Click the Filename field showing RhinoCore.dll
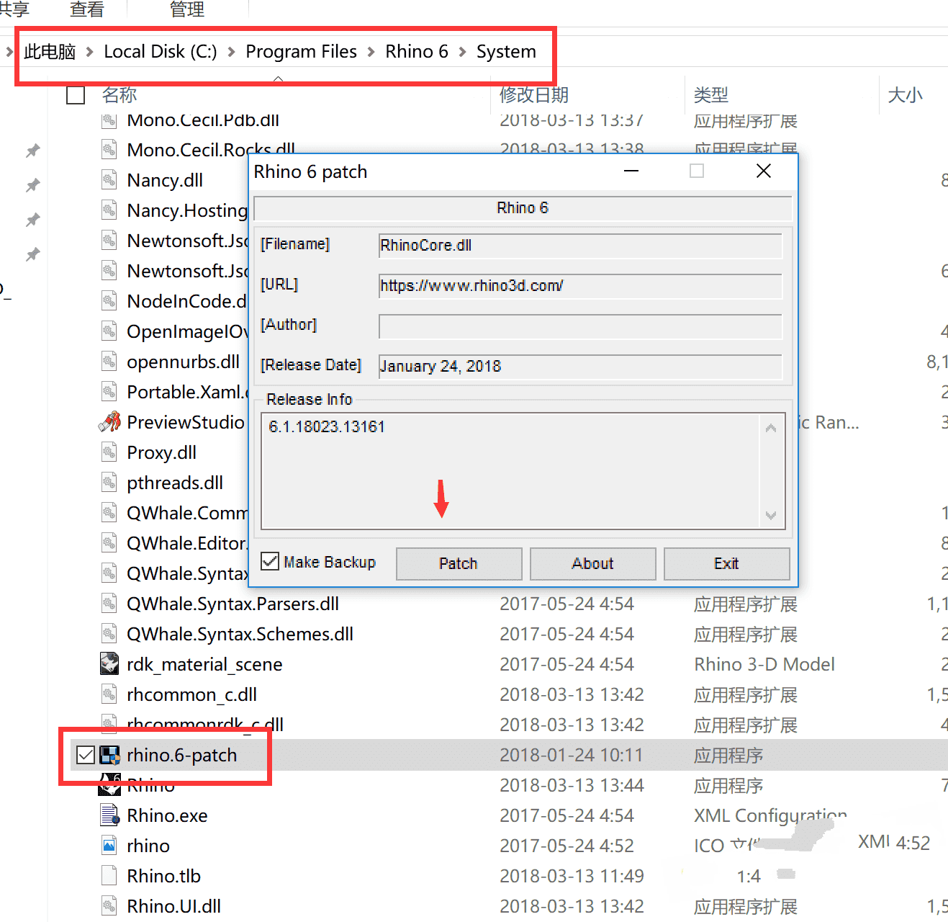Viewport: 948px width, 922px height. coord(580,245)
